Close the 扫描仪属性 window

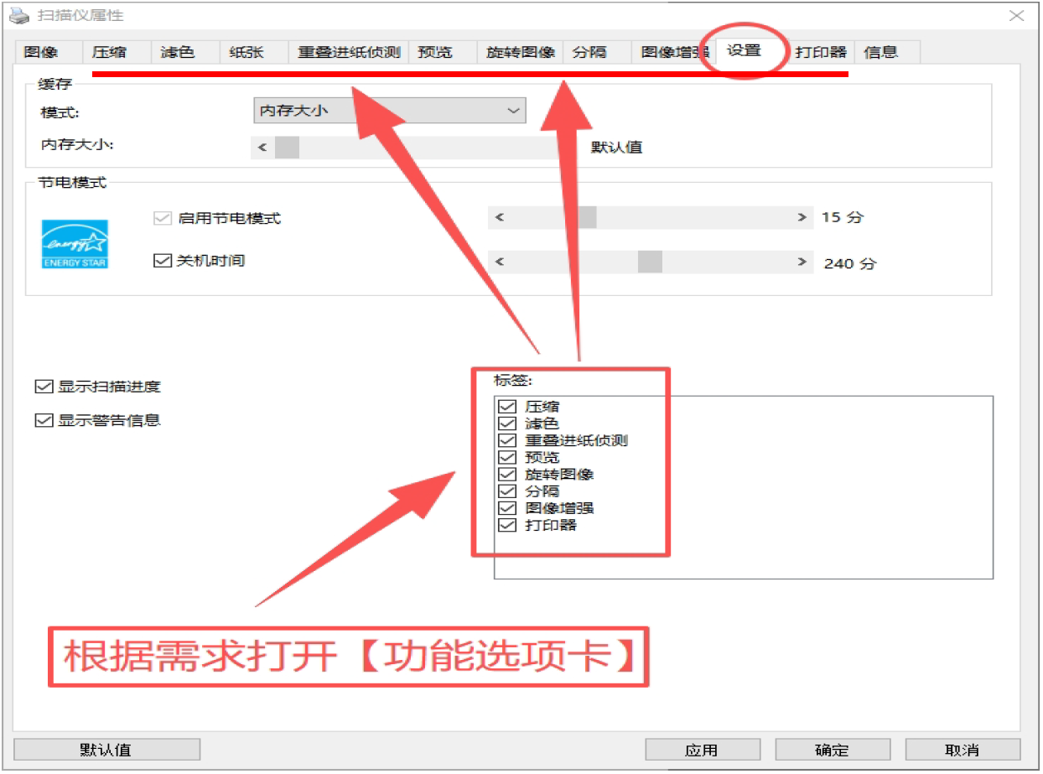(1016, 15)
